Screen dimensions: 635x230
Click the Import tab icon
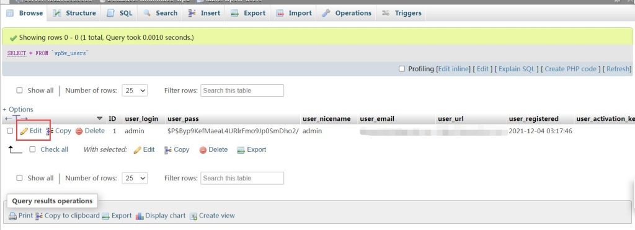[280, 13]
